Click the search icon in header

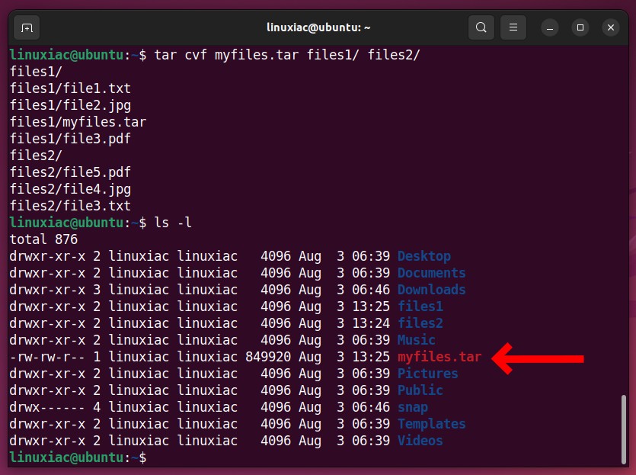click(481, 27)
